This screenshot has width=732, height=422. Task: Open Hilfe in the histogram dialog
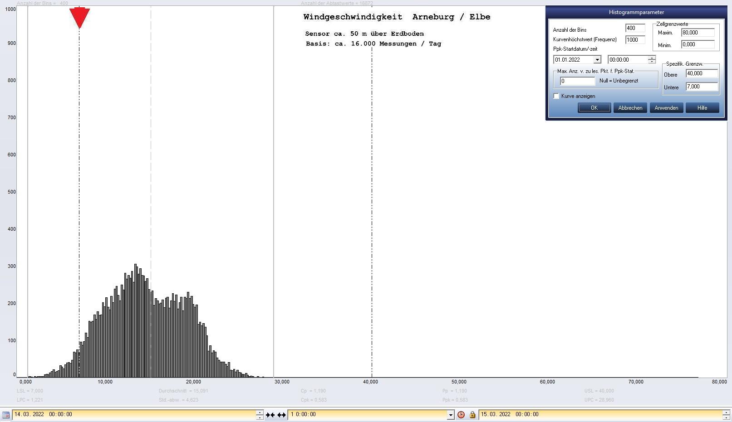[x=702, y=108]
